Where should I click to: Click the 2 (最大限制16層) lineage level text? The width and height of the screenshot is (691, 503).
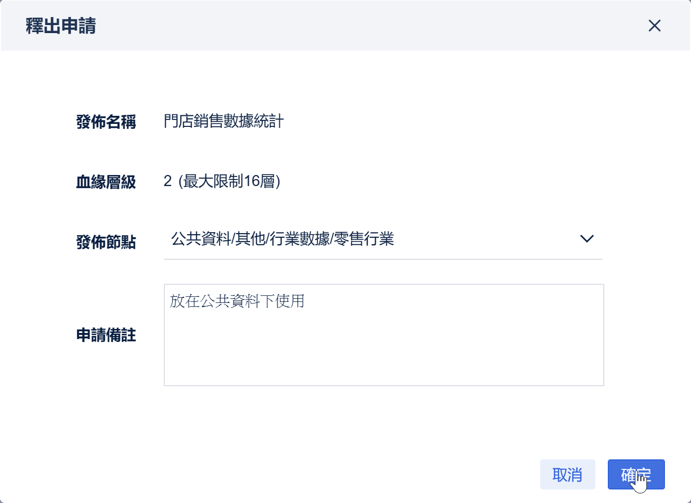[221, 181]
